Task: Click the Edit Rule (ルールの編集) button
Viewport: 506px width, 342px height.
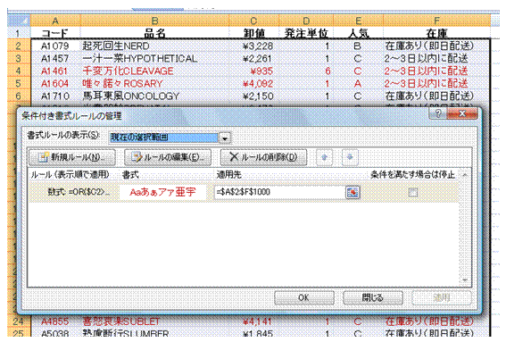Action: coord(168,157)
